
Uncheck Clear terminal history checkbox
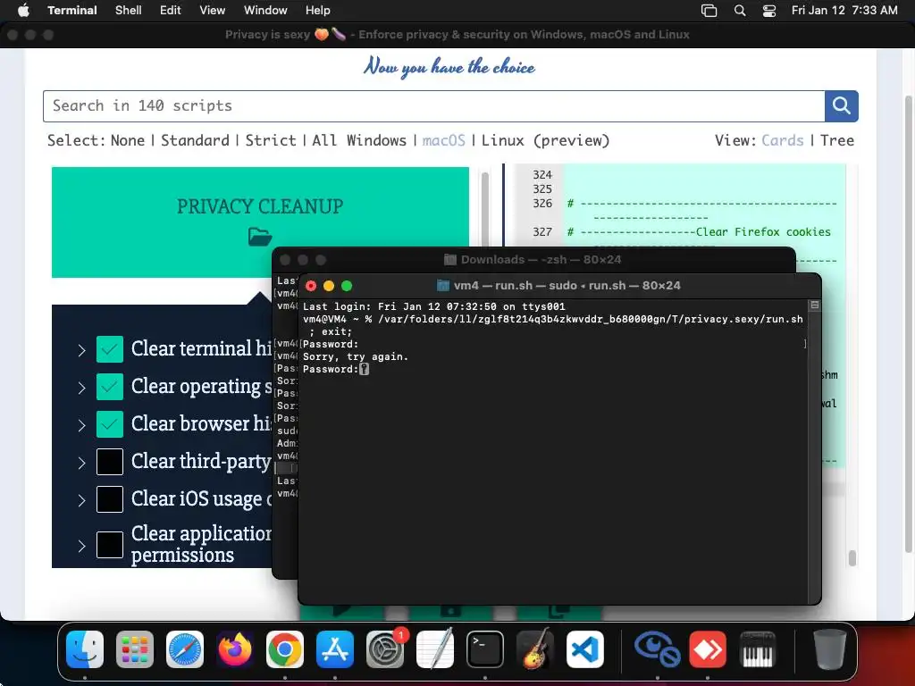coord(110,349)
